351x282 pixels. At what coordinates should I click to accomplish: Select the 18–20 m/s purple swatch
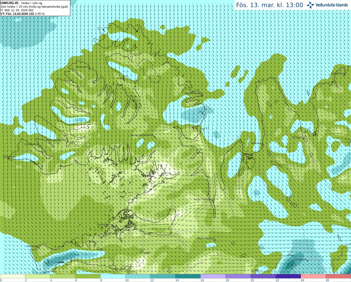coord(238,276)
